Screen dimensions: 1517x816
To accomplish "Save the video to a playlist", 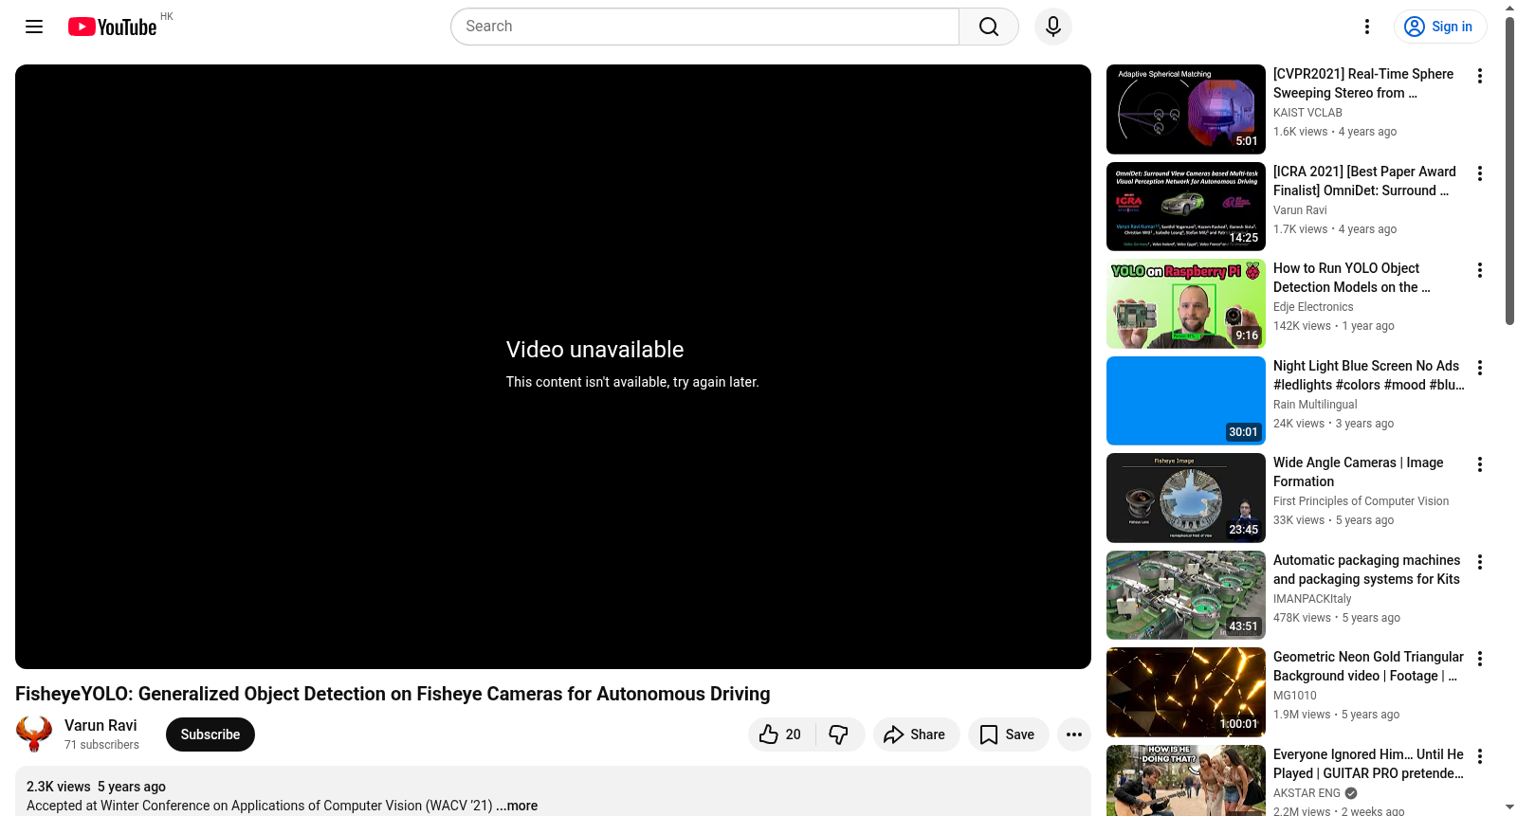I will tap(1008, 734).
